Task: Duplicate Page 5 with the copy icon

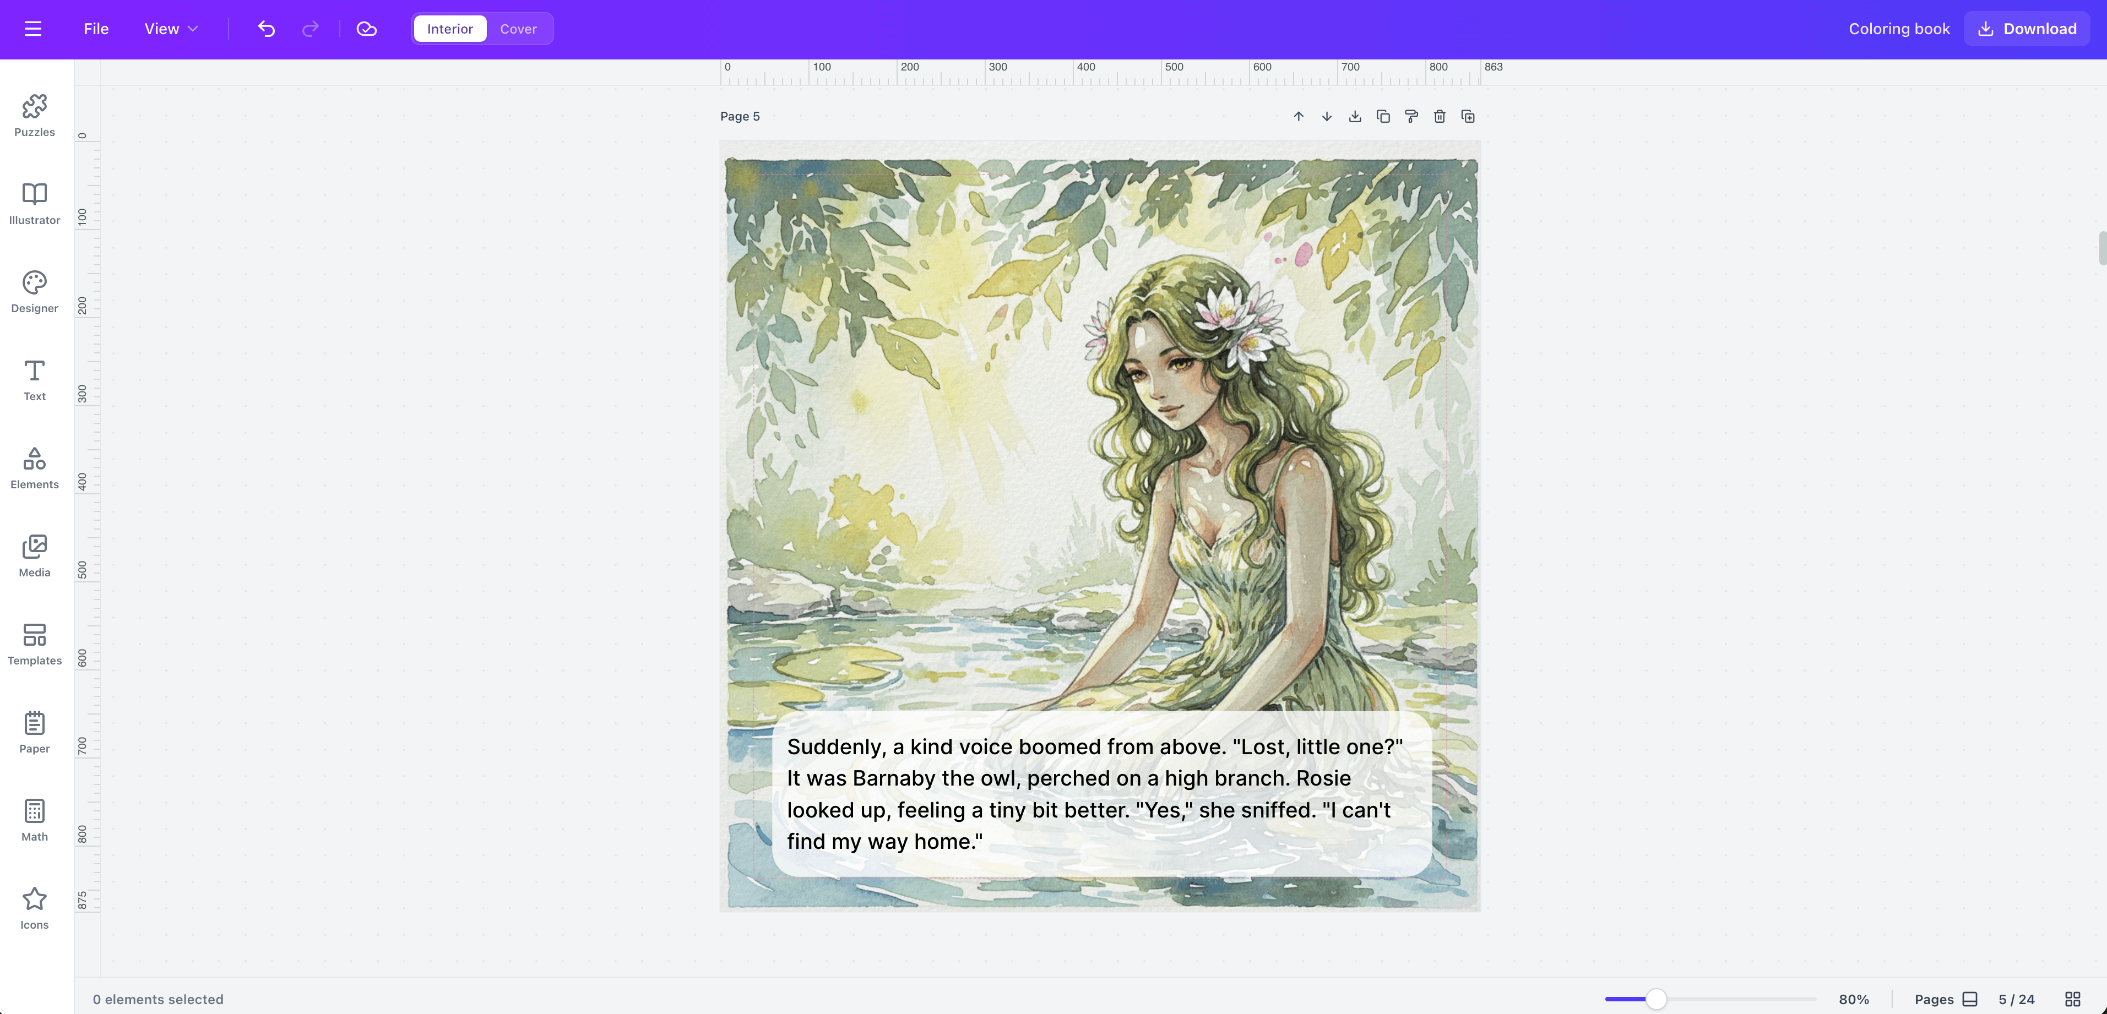Action: coord(1383,116)
